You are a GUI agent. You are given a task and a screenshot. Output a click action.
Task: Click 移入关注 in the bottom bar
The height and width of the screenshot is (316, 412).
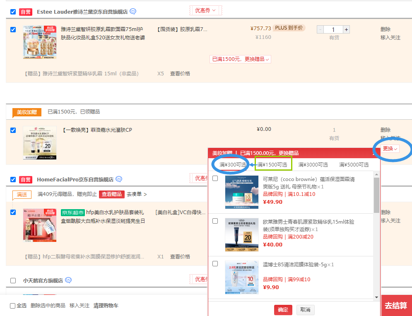click(80, 306)
